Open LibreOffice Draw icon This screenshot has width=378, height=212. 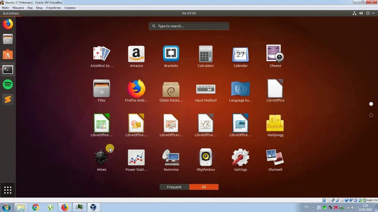pos(136,123)
